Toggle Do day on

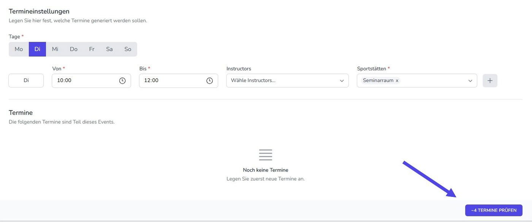coord(74,49)
